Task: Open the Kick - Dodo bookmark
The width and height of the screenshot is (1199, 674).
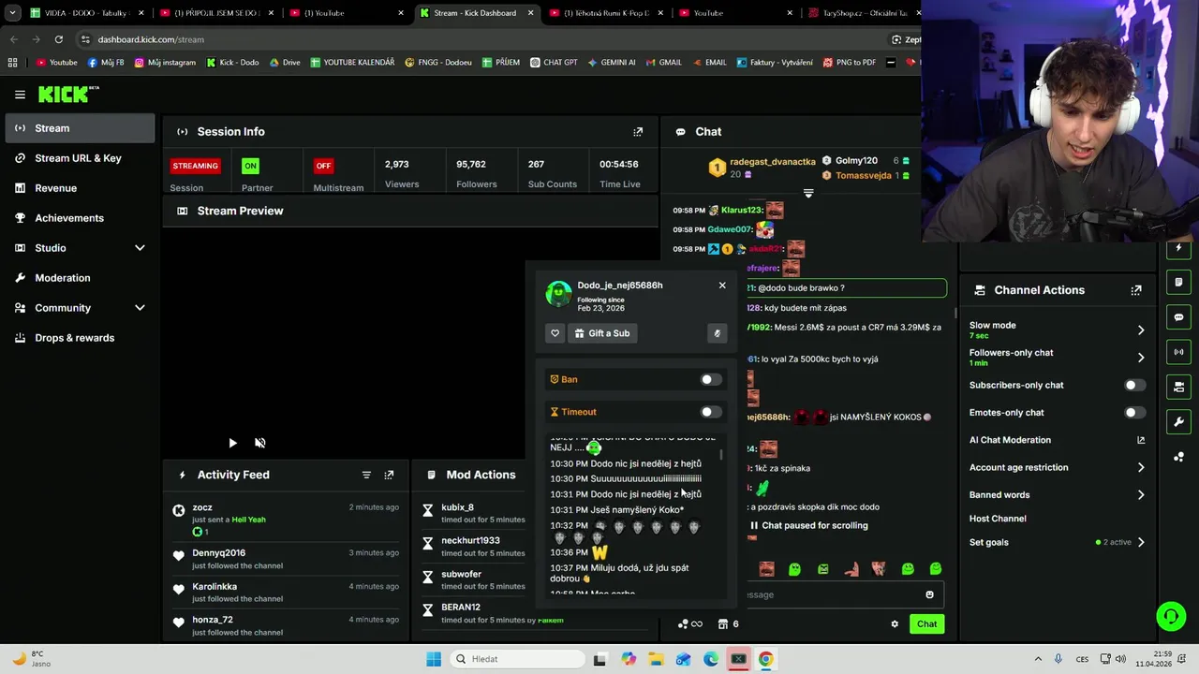Action: (x=232, y=63)
